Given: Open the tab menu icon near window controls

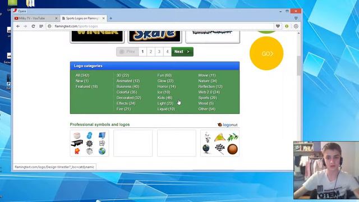Looking at the screenshot, I should click(x=296, y=18).
